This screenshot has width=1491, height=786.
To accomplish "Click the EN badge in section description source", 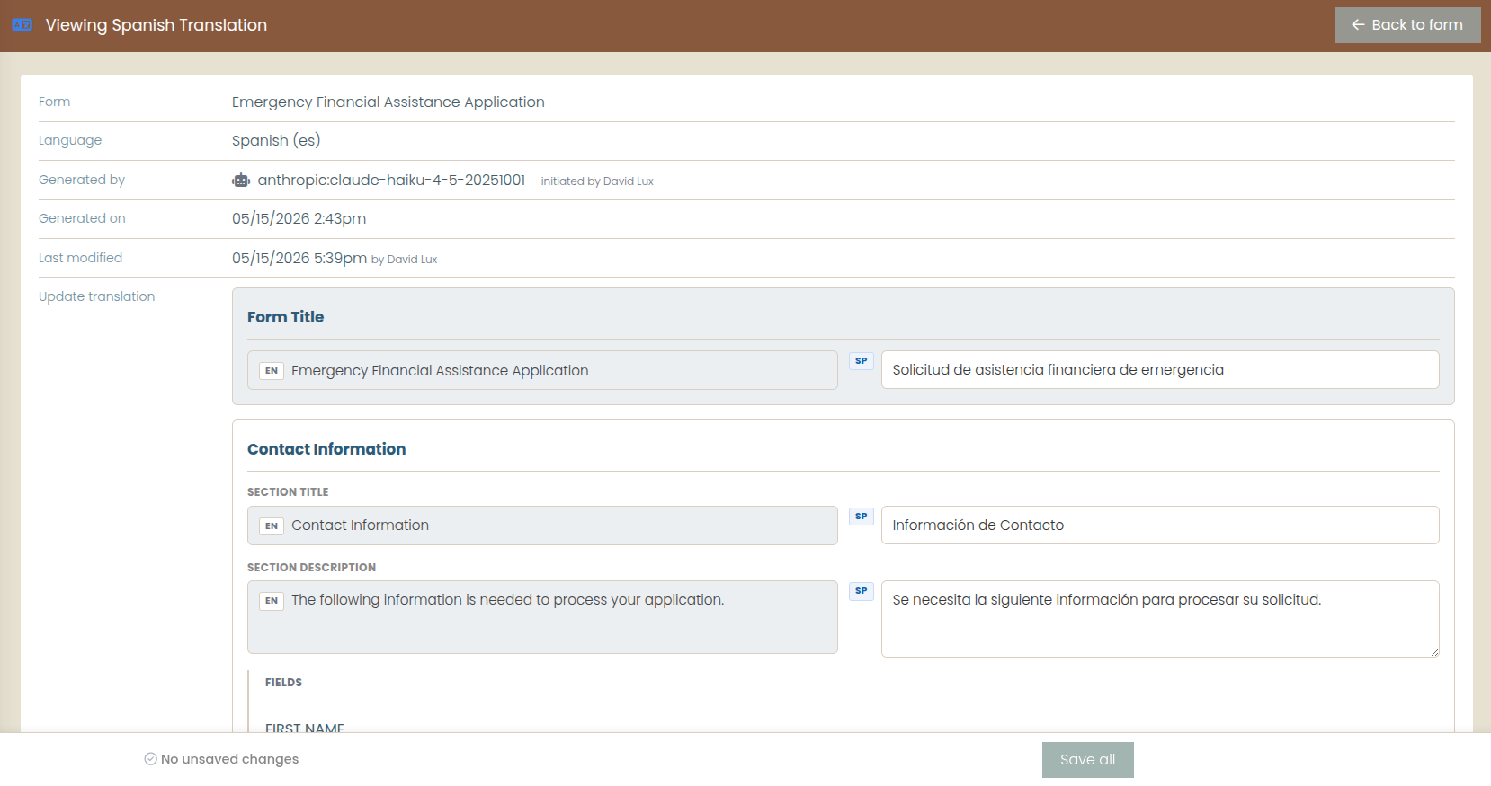I will coord(272,601).
